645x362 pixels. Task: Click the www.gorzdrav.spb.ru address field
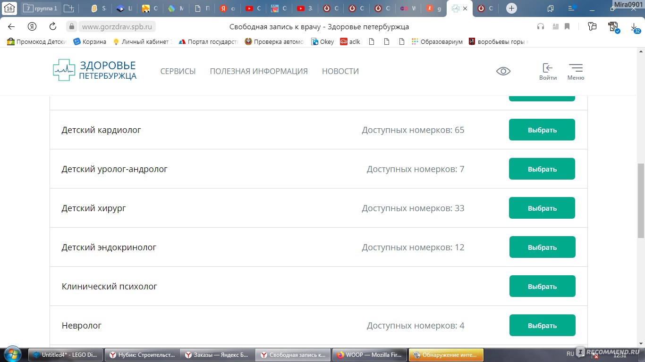(x=117, y=26)
